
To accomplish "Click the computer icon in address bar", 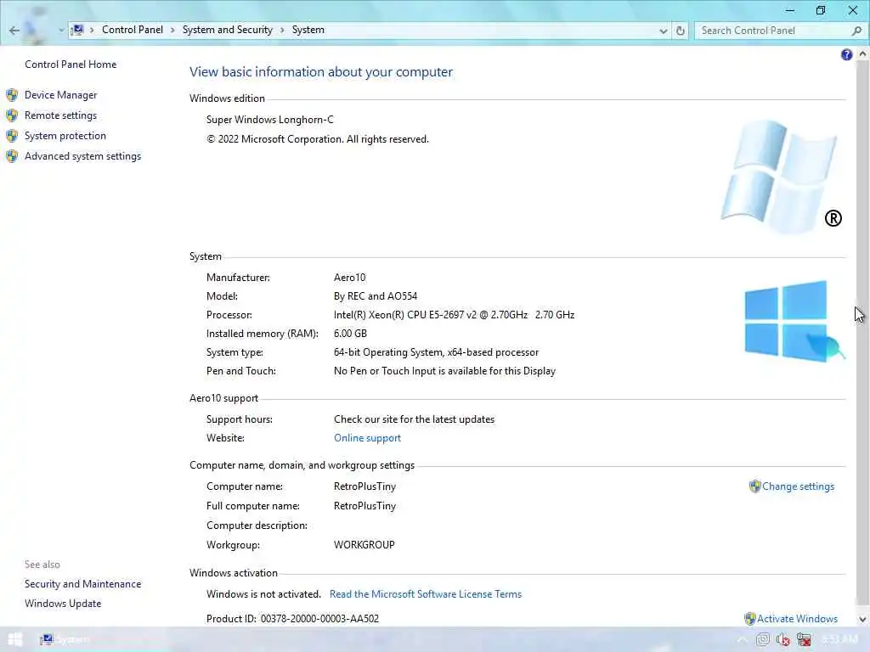I will pos(78,30).
